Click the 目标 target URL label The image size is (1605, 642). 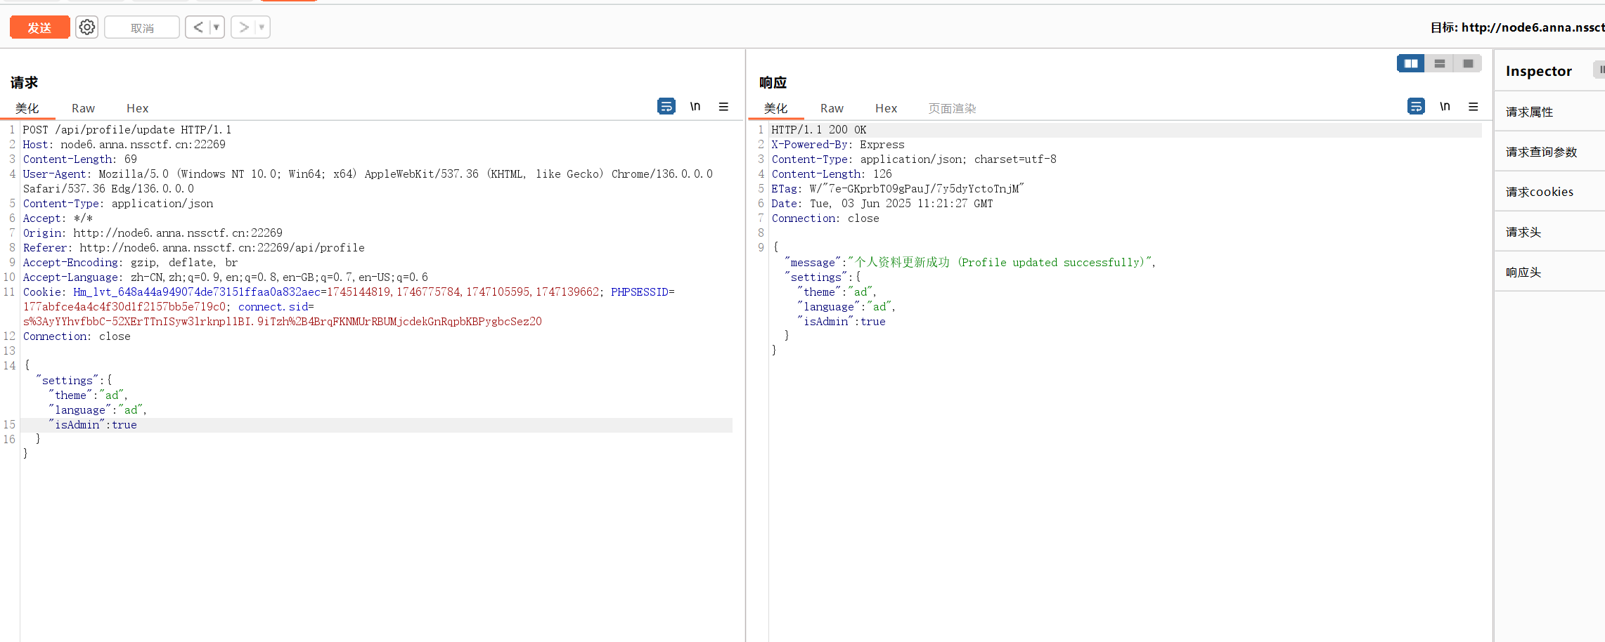[1517, 27]
